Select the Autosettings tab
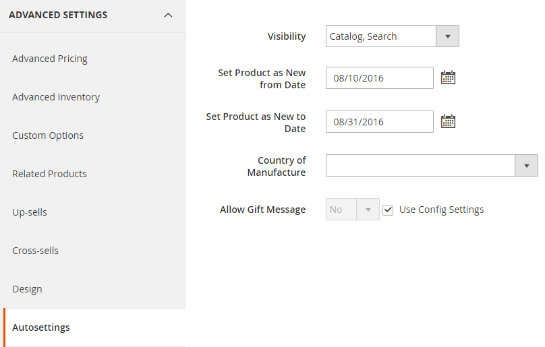This screenshot has width=545, height=347. 41,327
